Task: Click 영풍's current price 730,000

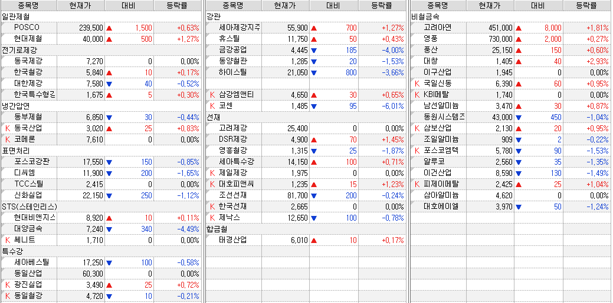Action: click(x=500, y=39)
